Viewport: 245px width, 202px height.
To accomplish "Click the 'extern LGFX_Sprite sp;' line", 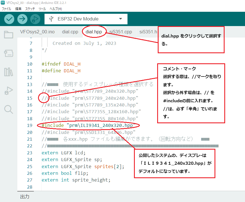I will (x=72, y=160).
